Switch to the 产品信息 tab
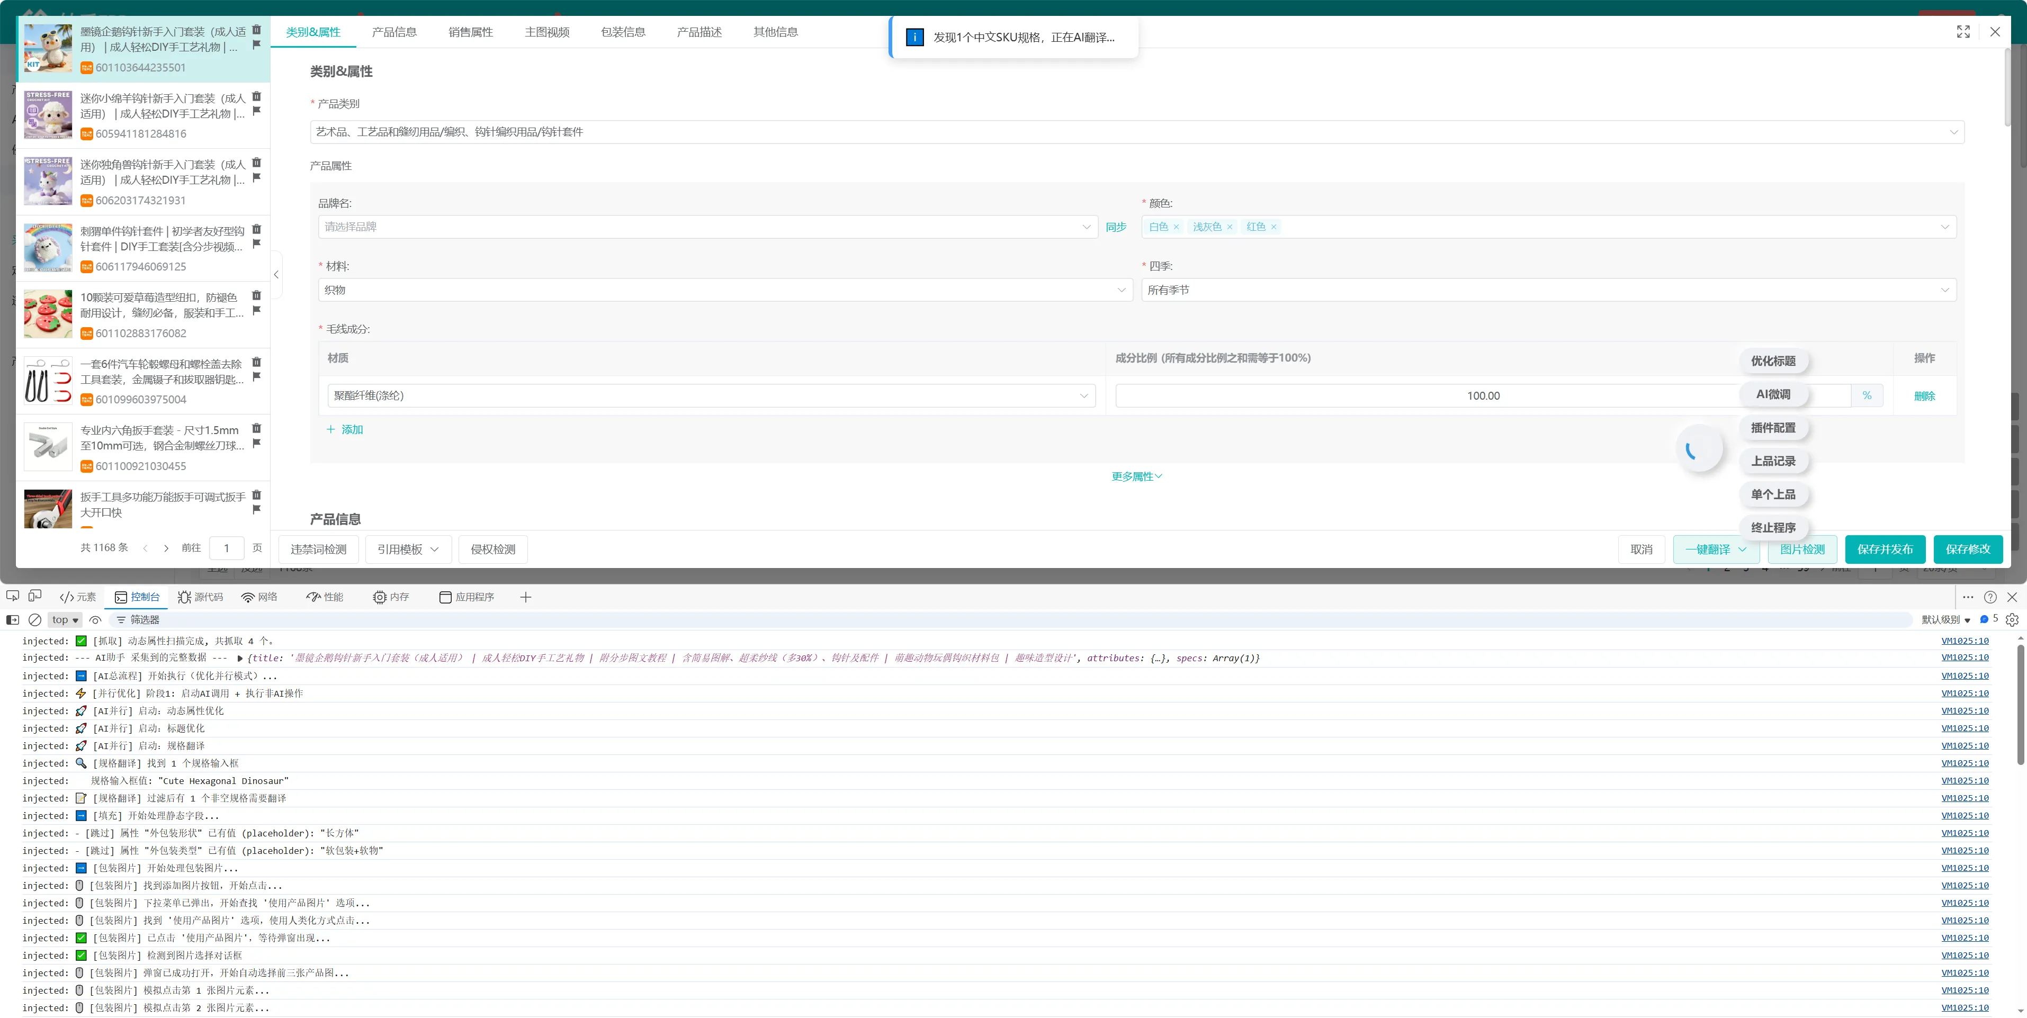 click(x=394, y=32)
